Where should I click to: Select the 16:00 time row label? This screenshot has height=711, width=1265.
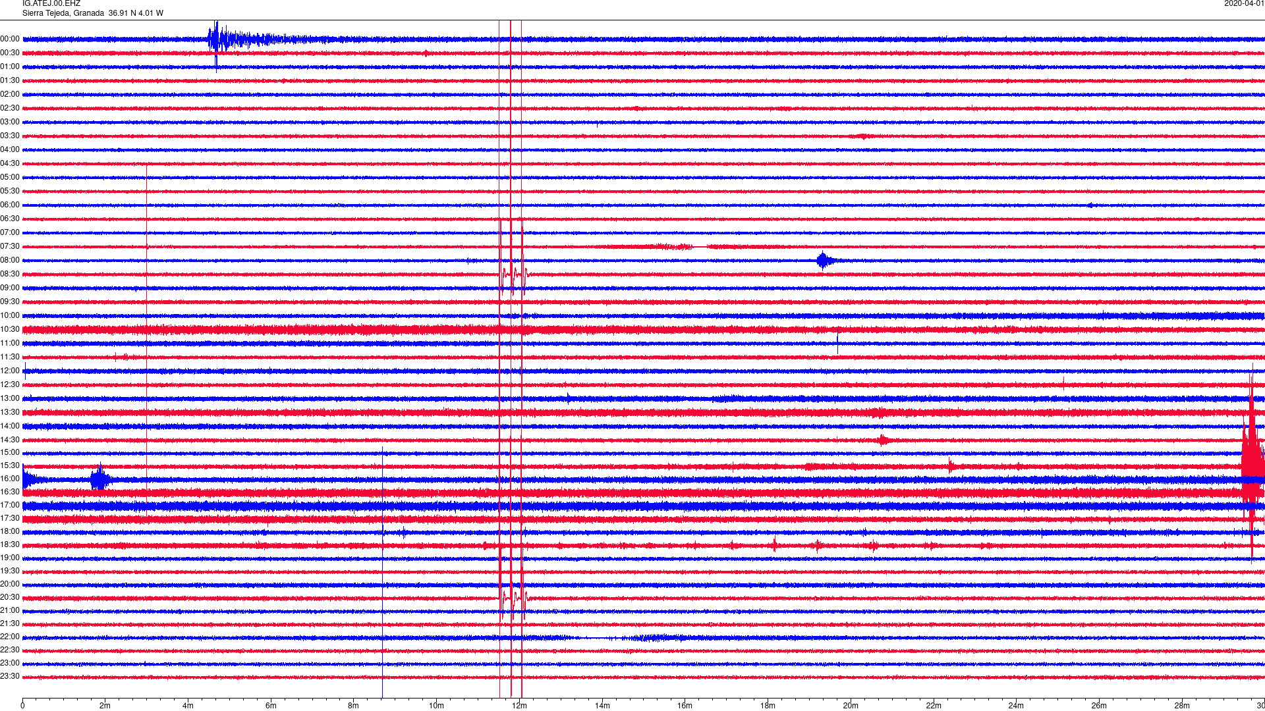click(10, 479)
